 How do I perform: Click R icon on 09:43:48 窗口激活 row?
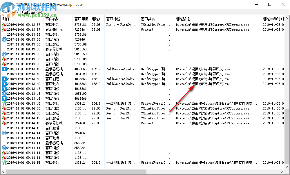point(4,103)
